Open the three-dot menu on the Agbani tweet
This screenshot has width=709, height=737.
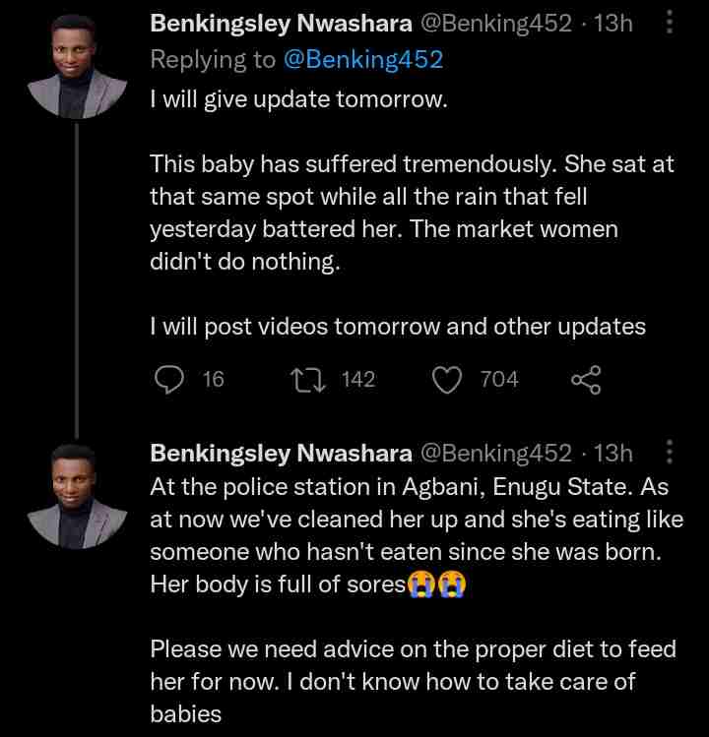tap(671, 452)
